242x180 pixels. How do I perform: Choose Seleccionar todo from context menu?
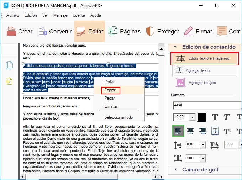[119, 117]
